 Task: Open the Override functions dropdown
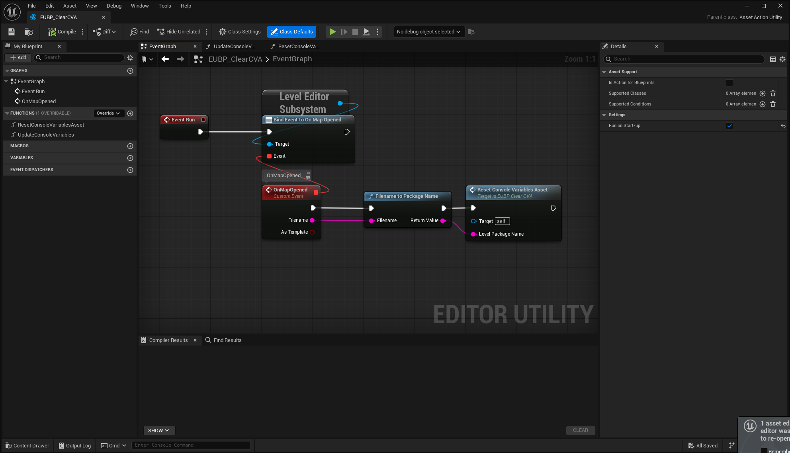coord(108,113)
